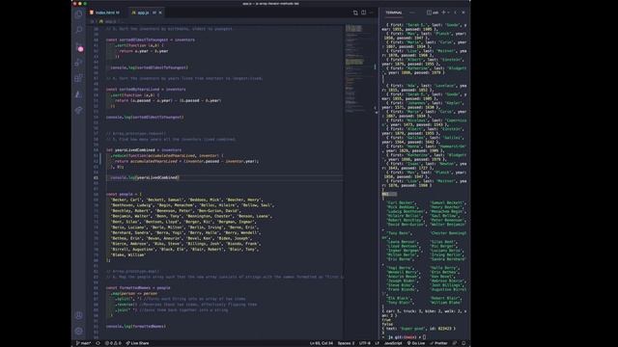Open the Accounts icon in the activity bar
Image resolution: width=618 pixels, height=347 pixels.
[x=79, y=315]
